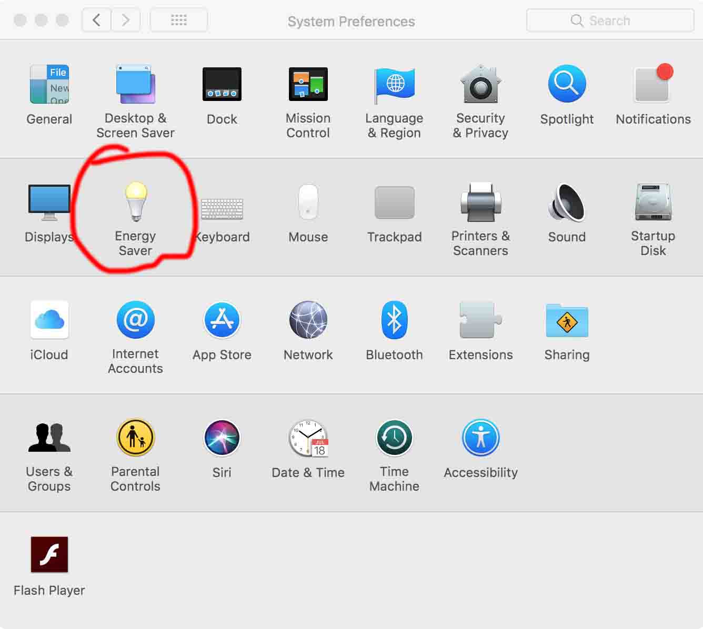Click the forward navigation arrow
Screen dimensions: 703x629
[126, 21]
